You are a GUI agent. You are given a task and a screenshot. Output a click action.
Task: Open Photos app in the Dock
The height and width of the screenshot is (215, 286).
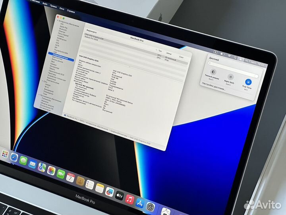(51, 170)
